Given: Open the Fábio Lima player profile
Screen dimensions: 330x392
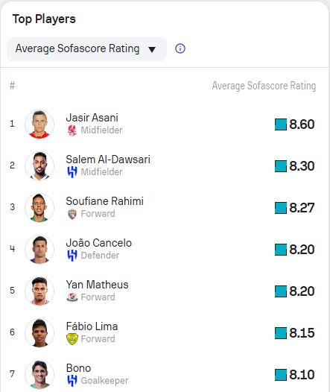Looking at the screenshot, I should tap(92, 326).
